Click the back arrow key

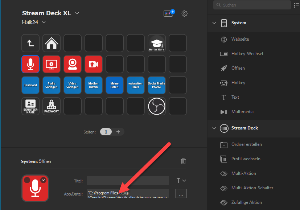(x=30, y=43)
